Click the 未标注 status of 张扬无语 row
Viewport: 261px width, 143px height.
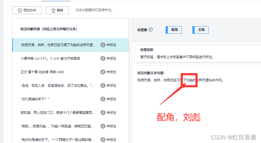111,45
